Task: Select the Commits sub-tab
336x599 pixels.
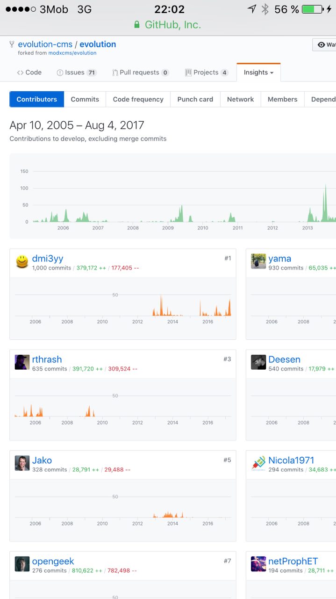Action: 85,99
